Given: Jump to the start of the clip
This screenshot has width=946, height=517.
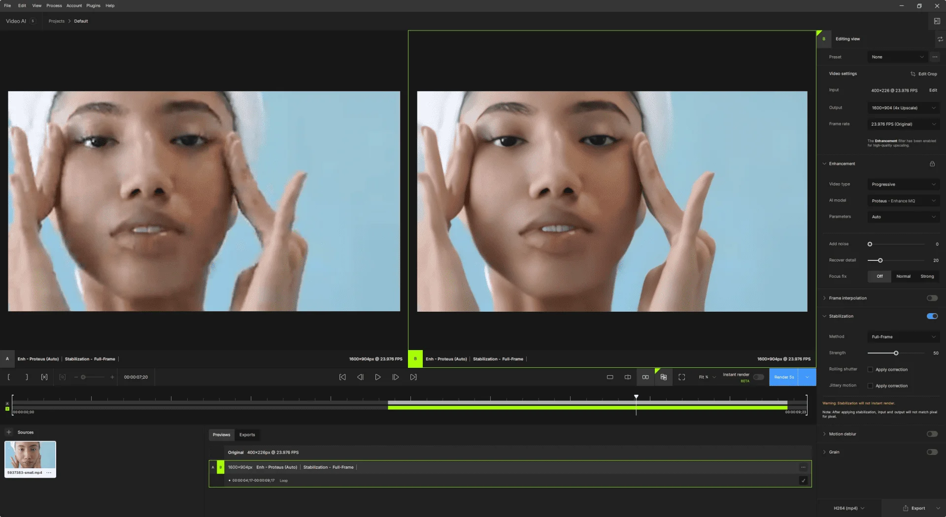Looking at the screenshot, I should (x=342, y=377).
